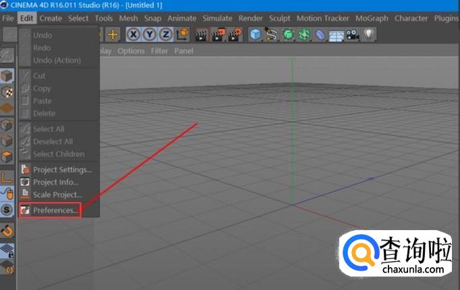460x290 pixels.
Task: Add a Light object
Action: click(x=369, y=34)
